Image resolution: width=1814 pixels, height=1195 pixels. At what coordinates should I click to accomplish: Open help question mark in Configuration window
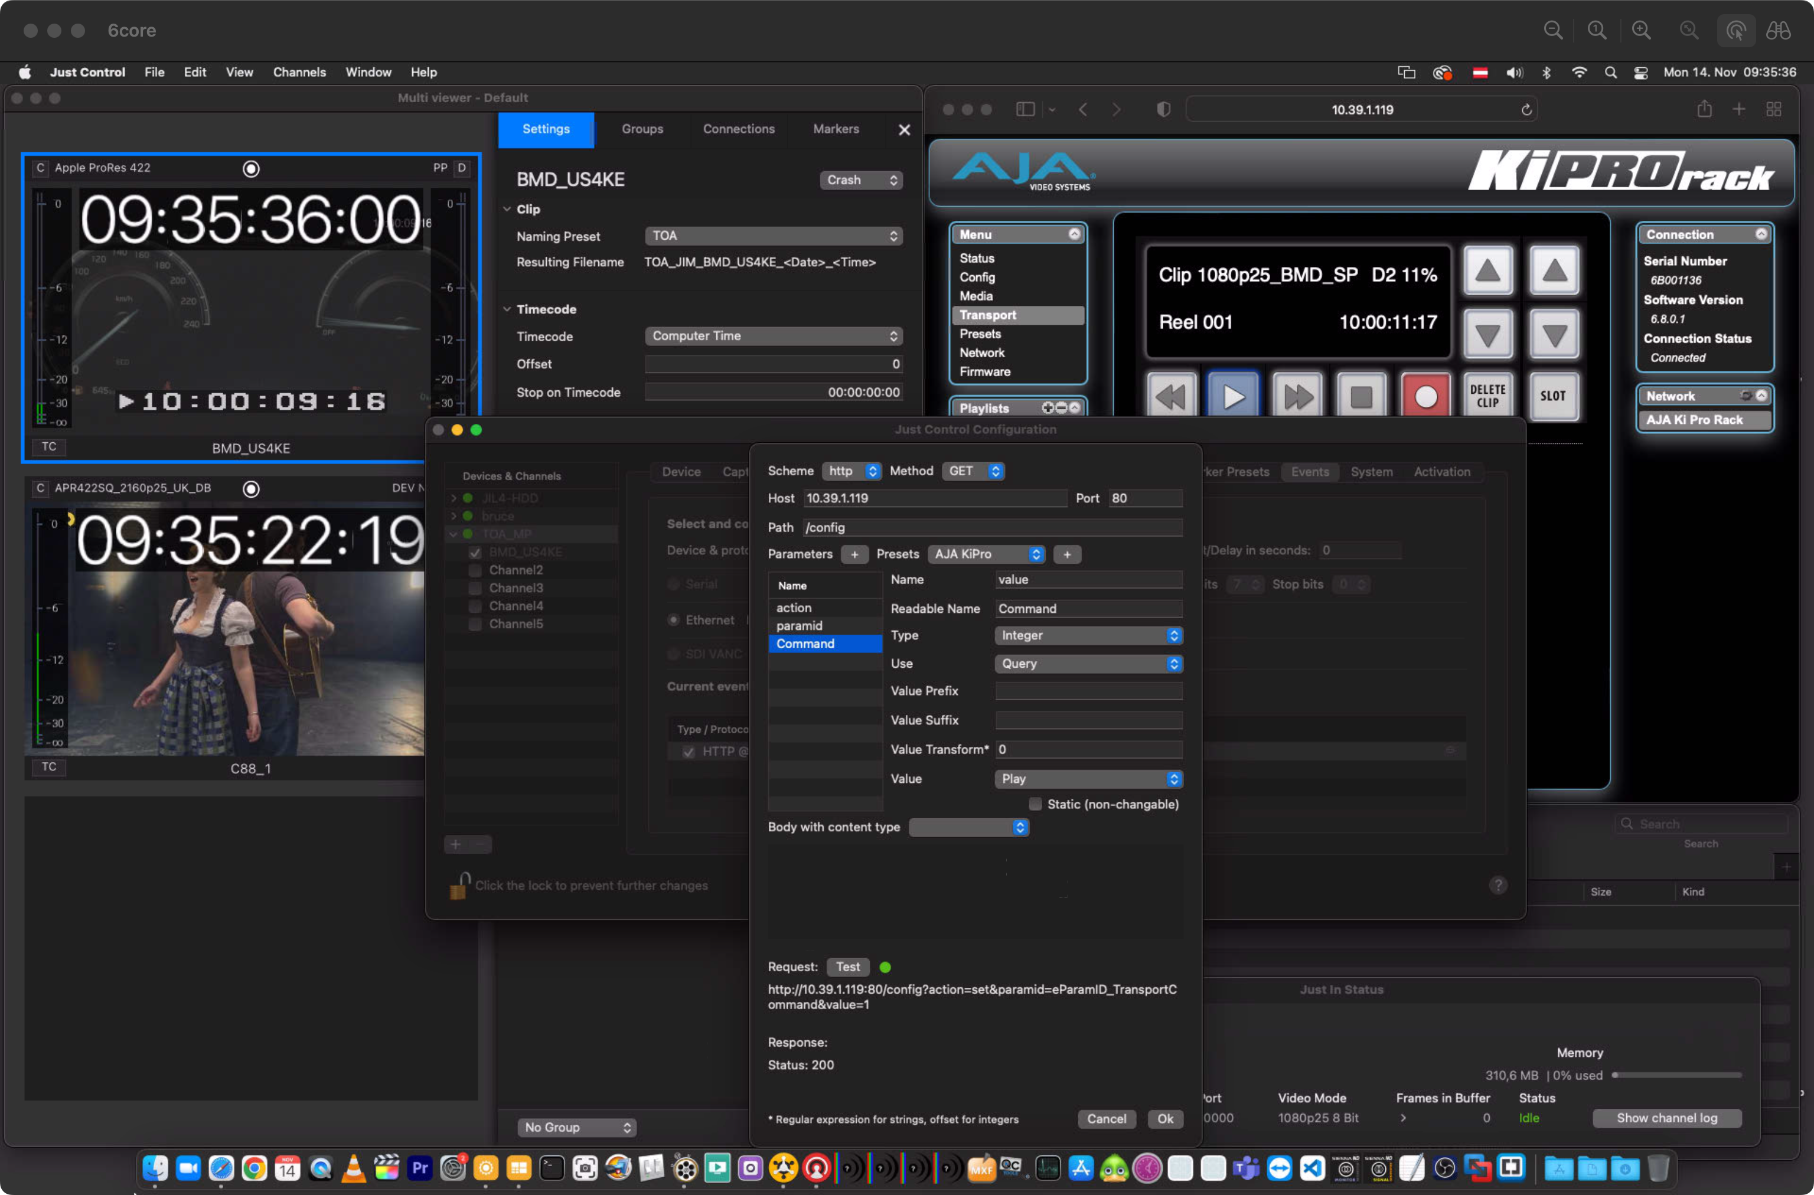point(1497,885)
